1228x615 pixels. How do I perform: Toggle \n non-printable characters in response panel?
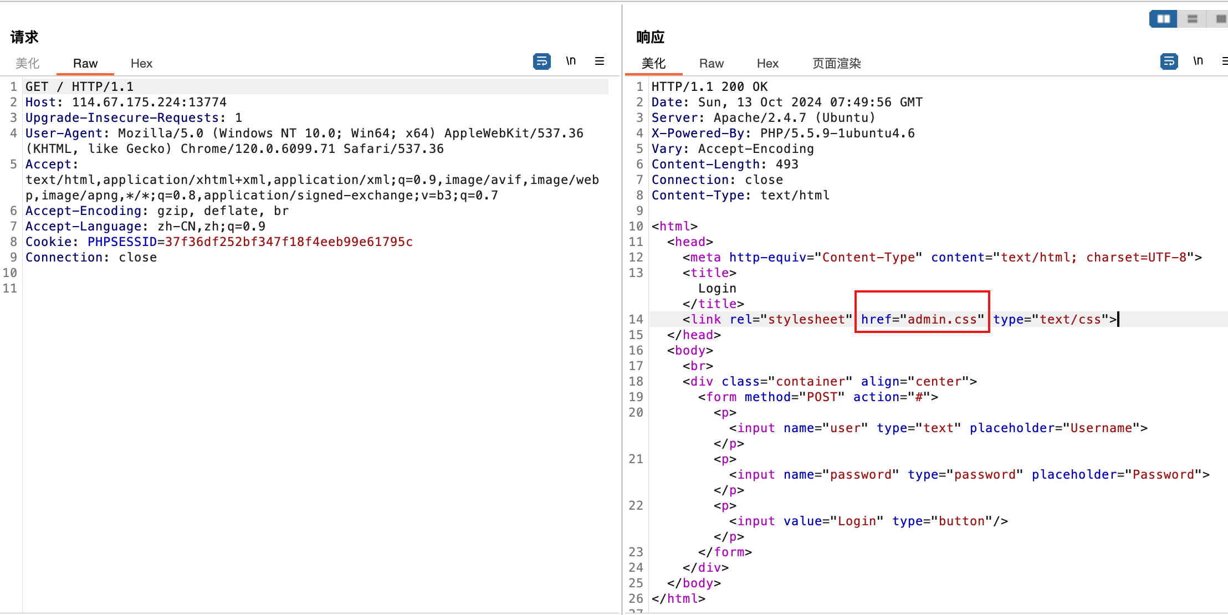pyautogui.click(x=1198, y=61)
